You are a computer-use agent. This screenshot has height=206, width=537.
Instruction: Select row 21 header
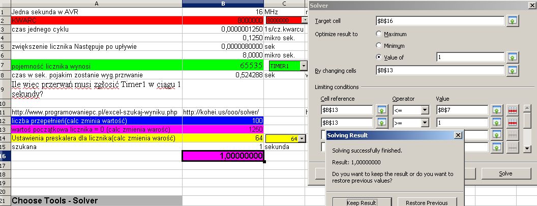[5, 200]
